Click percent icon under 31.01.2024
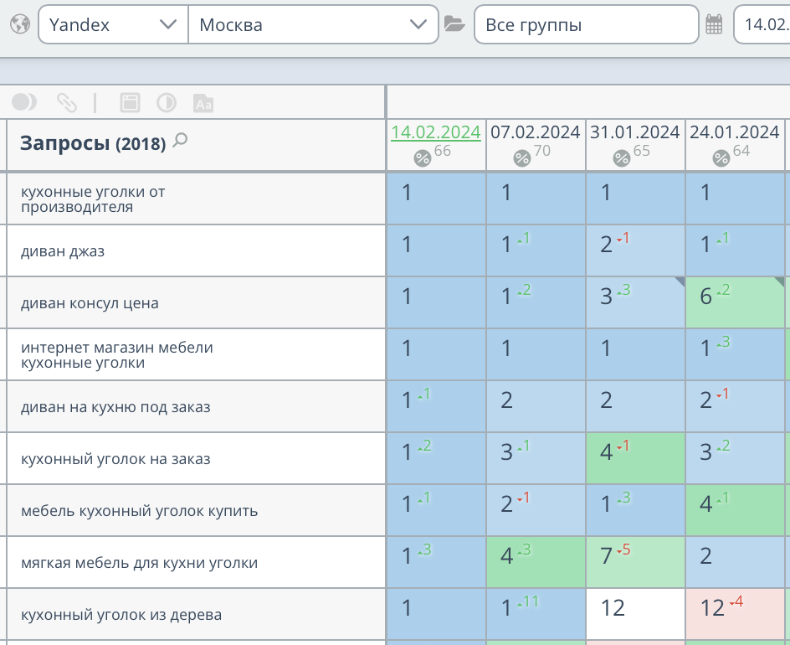790x645 pixels. pos(622,157)
